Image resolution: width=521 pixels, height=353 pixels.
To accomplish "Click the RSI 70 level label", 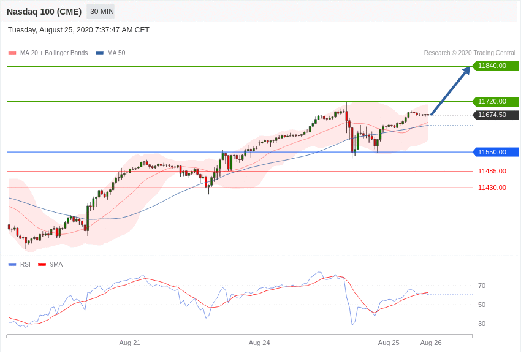I will coord(482,286).
